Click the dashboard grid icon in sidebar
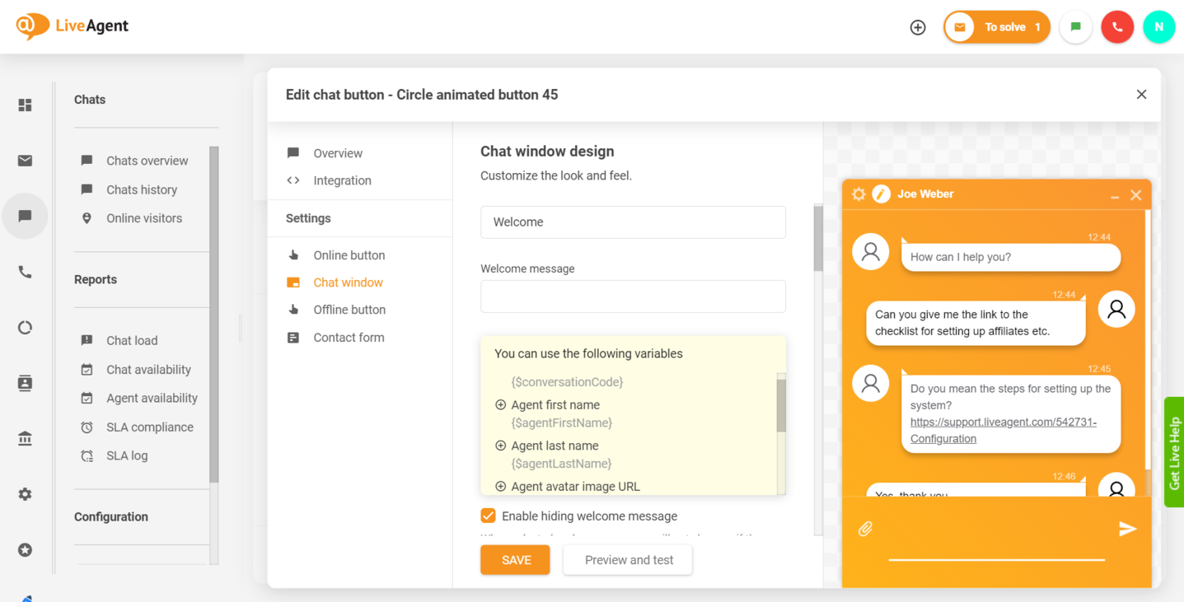The width and height of the screenshot is (1184, 602). click(x=26, y=105)
